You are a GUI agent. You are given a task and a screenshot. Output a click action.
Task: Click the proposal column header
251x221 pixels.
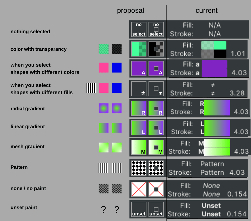[130, 11]
